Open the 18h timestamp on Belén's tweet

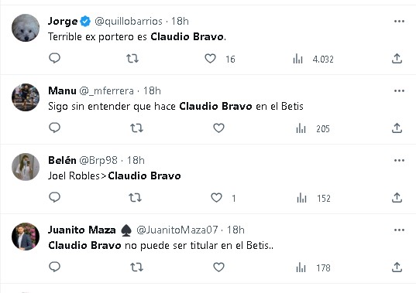[136, 160]
